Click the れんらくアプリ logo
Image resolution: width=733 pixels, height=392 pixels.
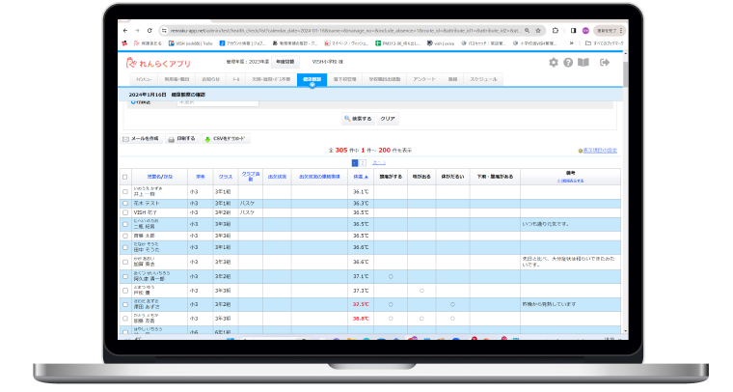coord(158,63)
